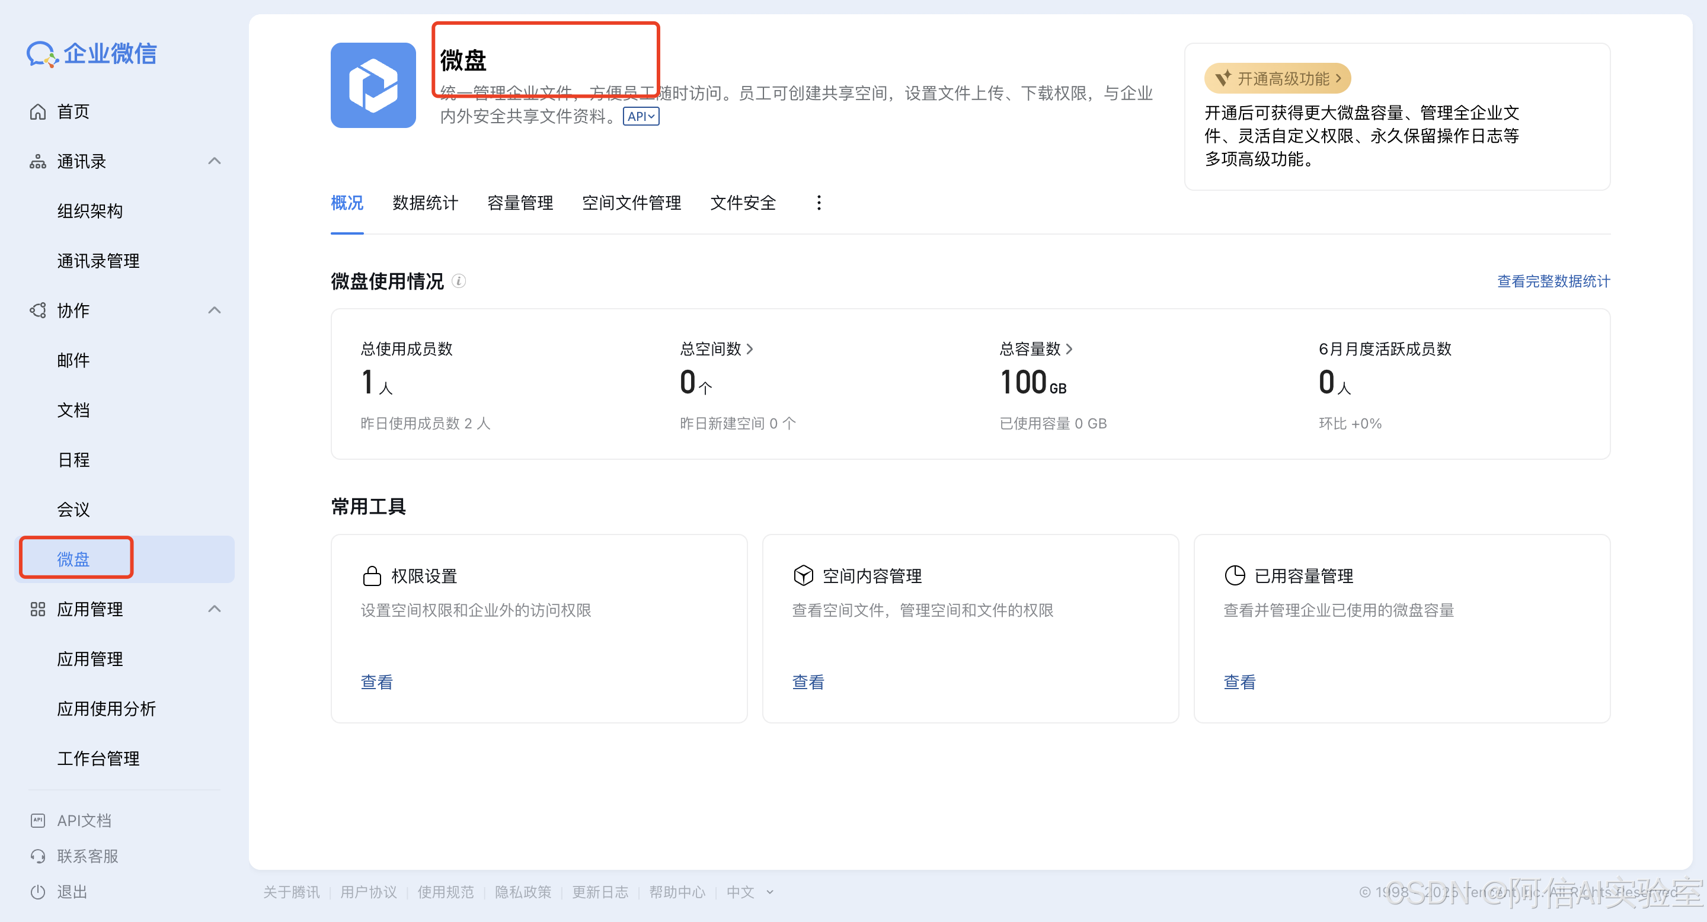
Task: Open 应用使用分析 in sidebar
Action: pos(106,709)
